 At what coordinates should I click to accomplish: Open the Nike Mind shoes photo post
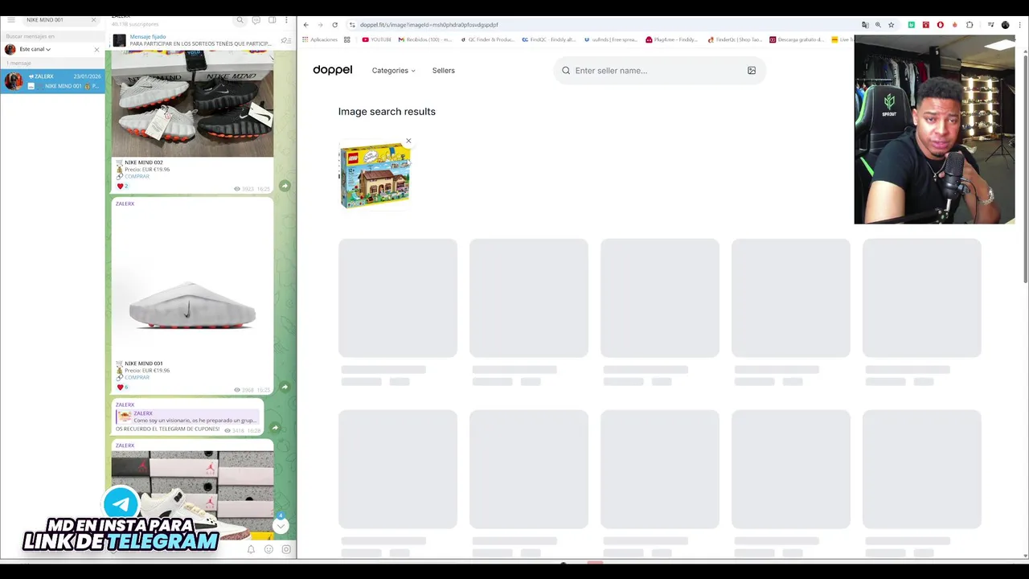click(x=192, y=103)
